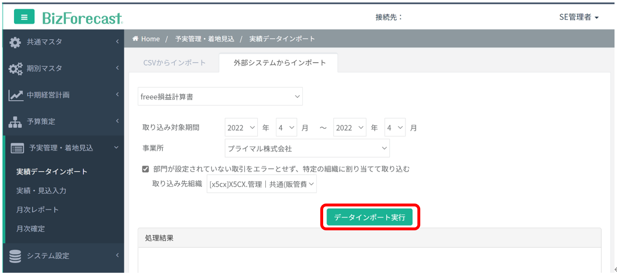The height and width of the screenshot is (274, 617).
Task: Open 月次確定 in the sidebar
Action: pos(31,228)
